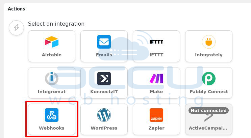This screenshot has width=251, height=138.
Task: Select the WordPress logo icon
Action: click(104, 115)
